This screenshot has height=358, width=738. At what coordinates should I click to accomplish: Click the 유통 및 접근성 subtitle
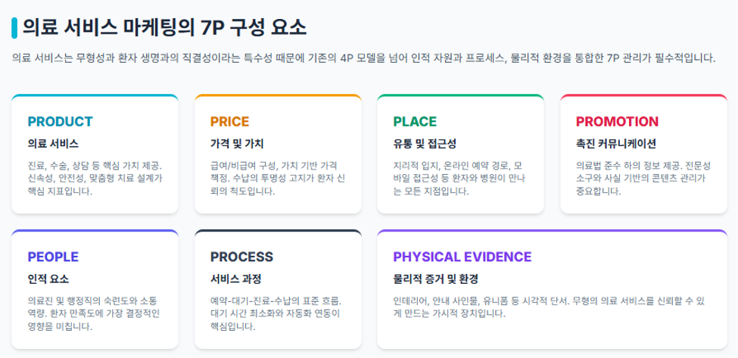pyautogui.click(x=425, y=144)
